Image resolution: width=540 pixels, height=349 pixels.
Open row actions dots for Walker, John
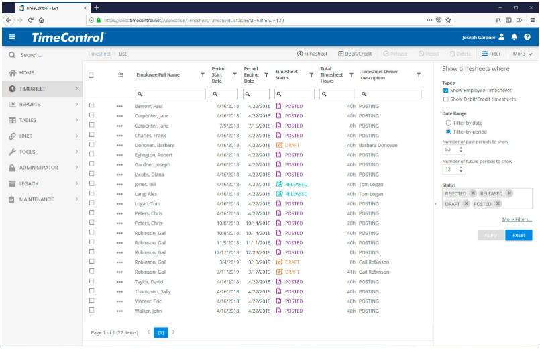119,311
